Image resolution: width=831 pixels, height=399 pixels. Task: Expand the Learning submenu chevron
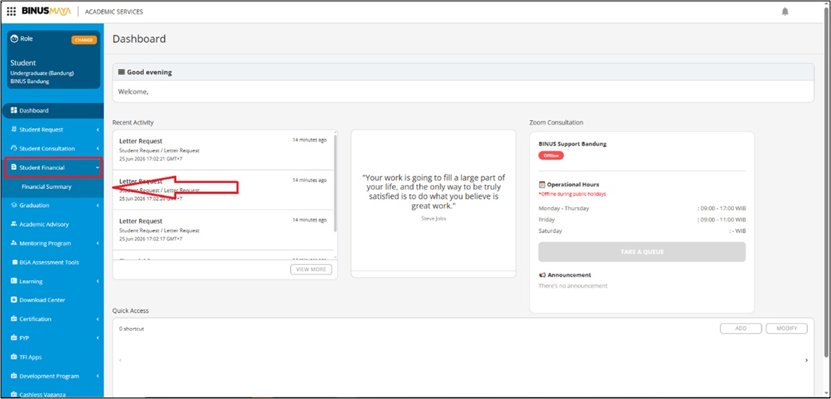pos(98,282)
